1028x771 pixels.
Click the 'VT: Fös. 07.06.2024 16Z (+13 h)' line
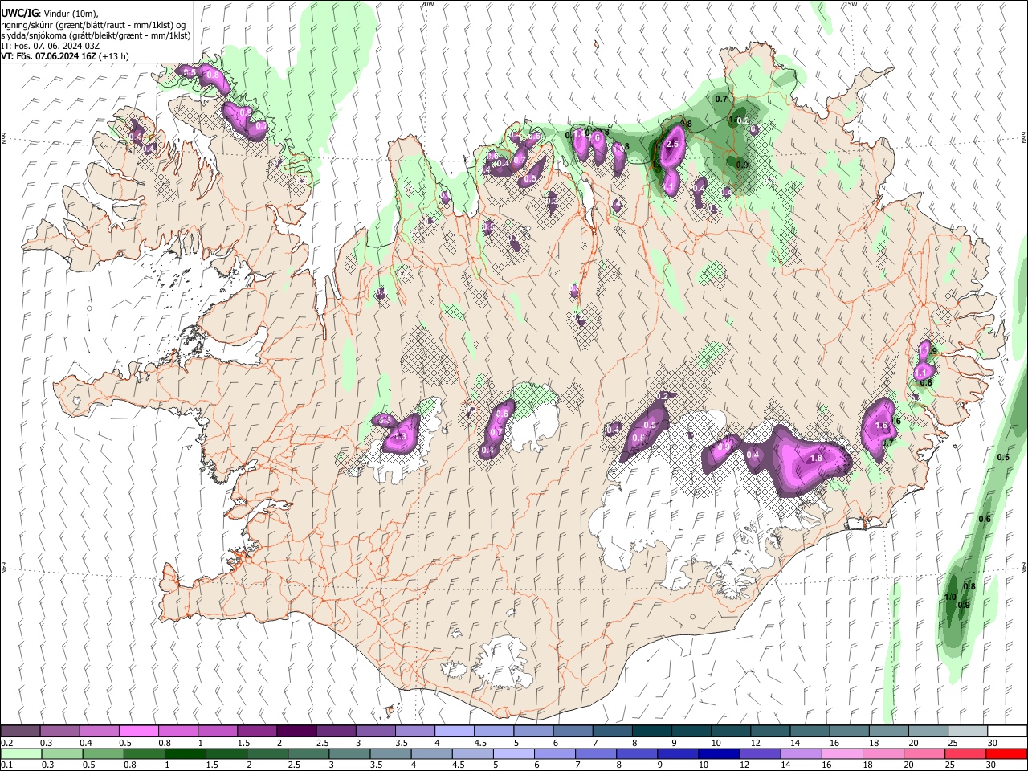click(x=64, y=56)
